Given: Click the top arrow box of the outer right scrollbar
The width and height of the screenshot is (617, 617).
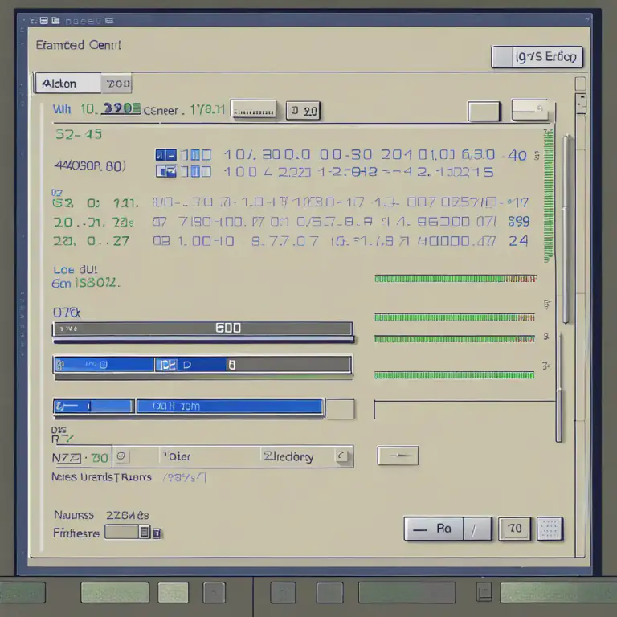Looking at the screenshot, I should point(581,104).
